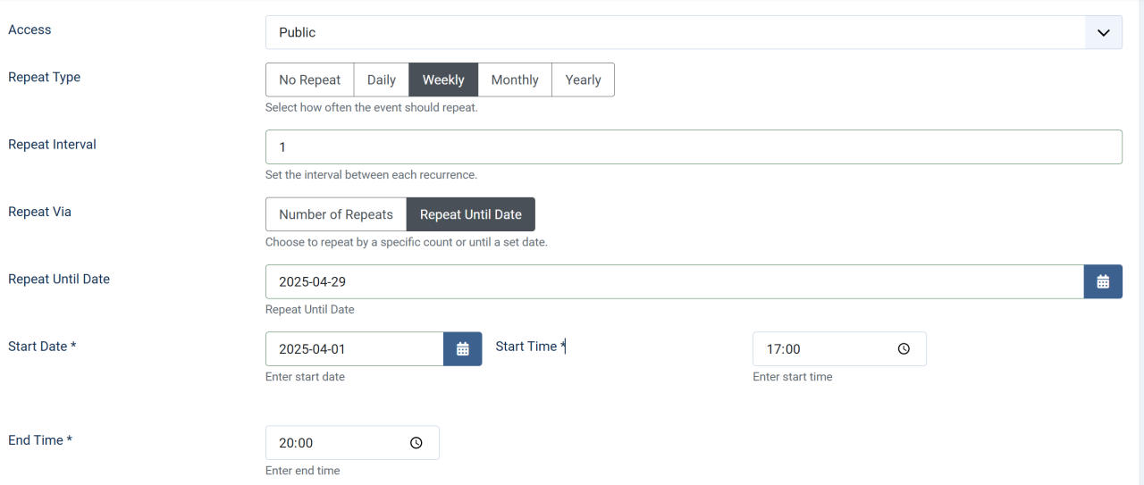This screenshot has width=1144, height=485.
Task: Click the clock icon in End Time
Action: pyautogui.click(x=416, y=443)
